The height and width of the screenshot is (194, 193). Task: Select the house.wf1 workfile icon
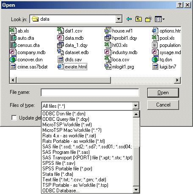(x=108, y=30)
